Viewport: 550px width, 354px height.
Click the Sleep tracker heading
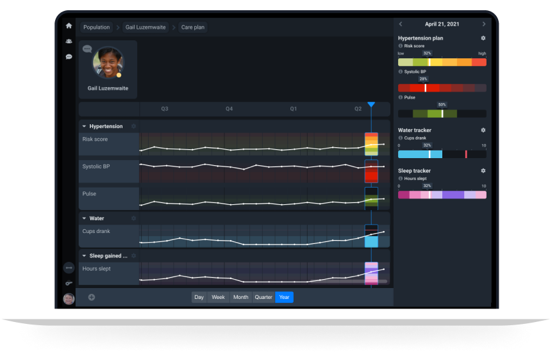(x=414, y=171)
